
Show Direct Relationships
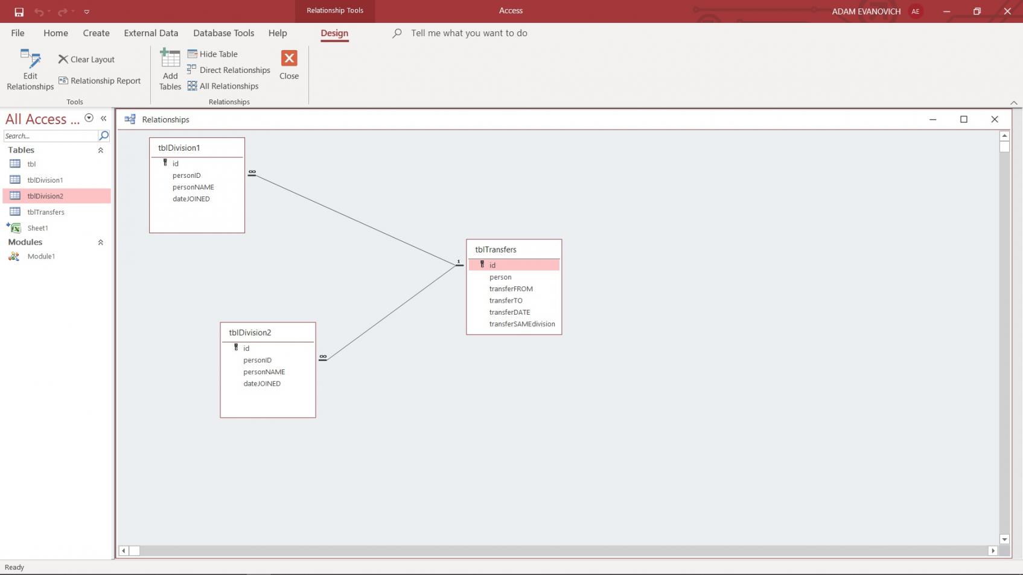(229, 70)
